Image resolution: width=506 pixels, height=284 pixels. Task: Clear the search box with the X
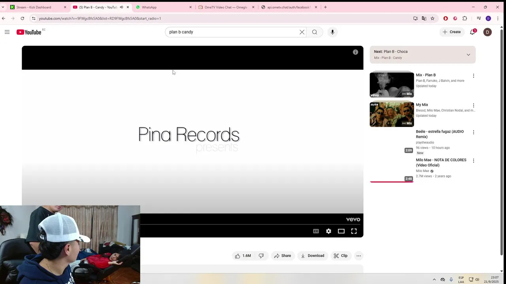coord(302,32)
